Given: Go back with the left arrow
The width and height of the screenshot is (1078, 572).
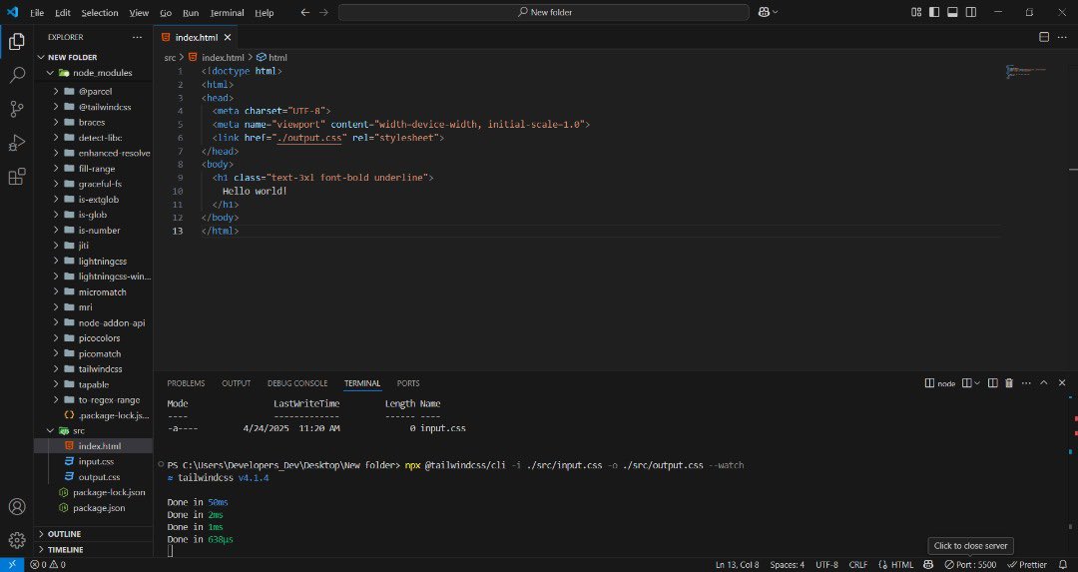Looking at the screenshot, I should coord(305,12).
